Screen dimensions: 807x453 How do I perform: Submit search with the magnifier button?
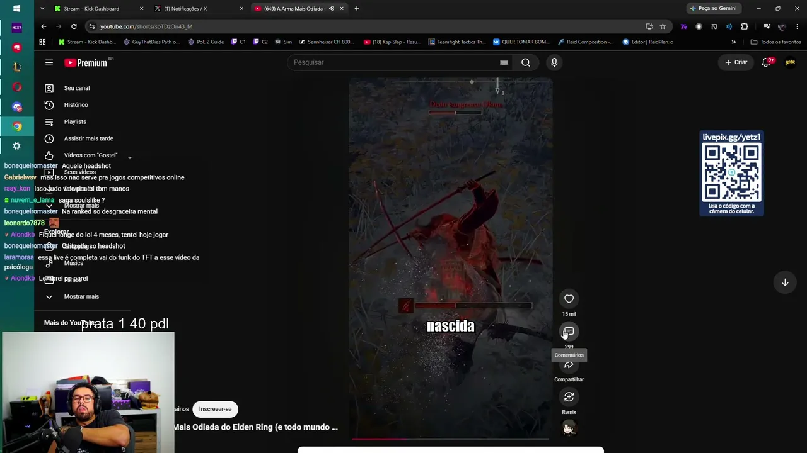click(526, 62)
